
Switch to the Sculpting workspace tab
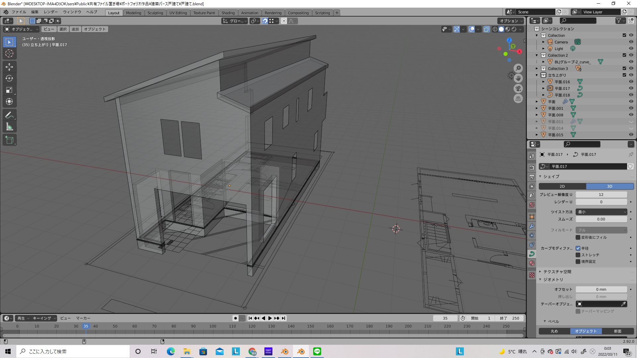pos(155,13)
